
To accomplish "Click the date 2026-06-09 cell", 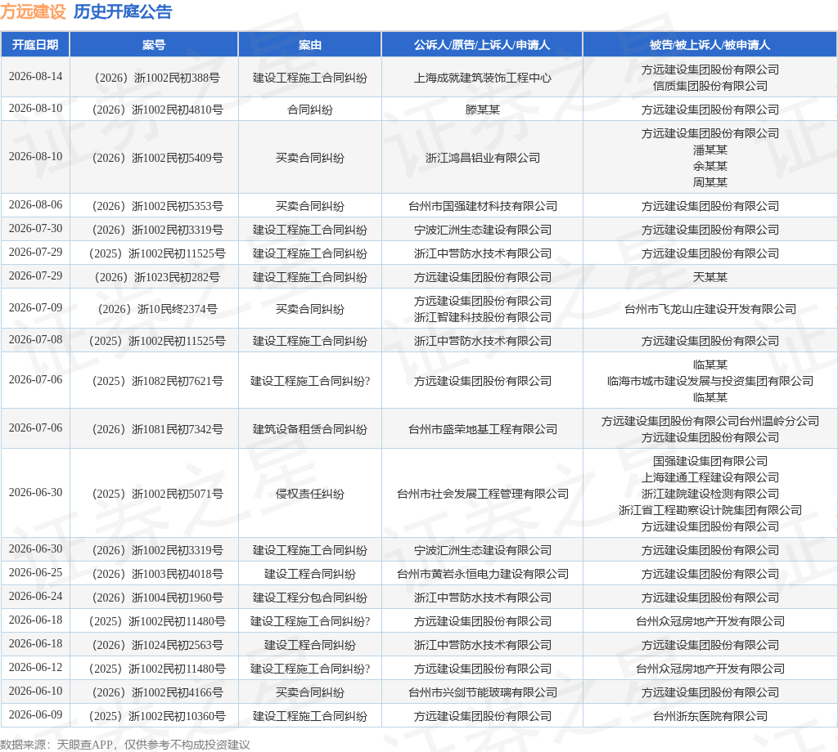I will 35,714.
